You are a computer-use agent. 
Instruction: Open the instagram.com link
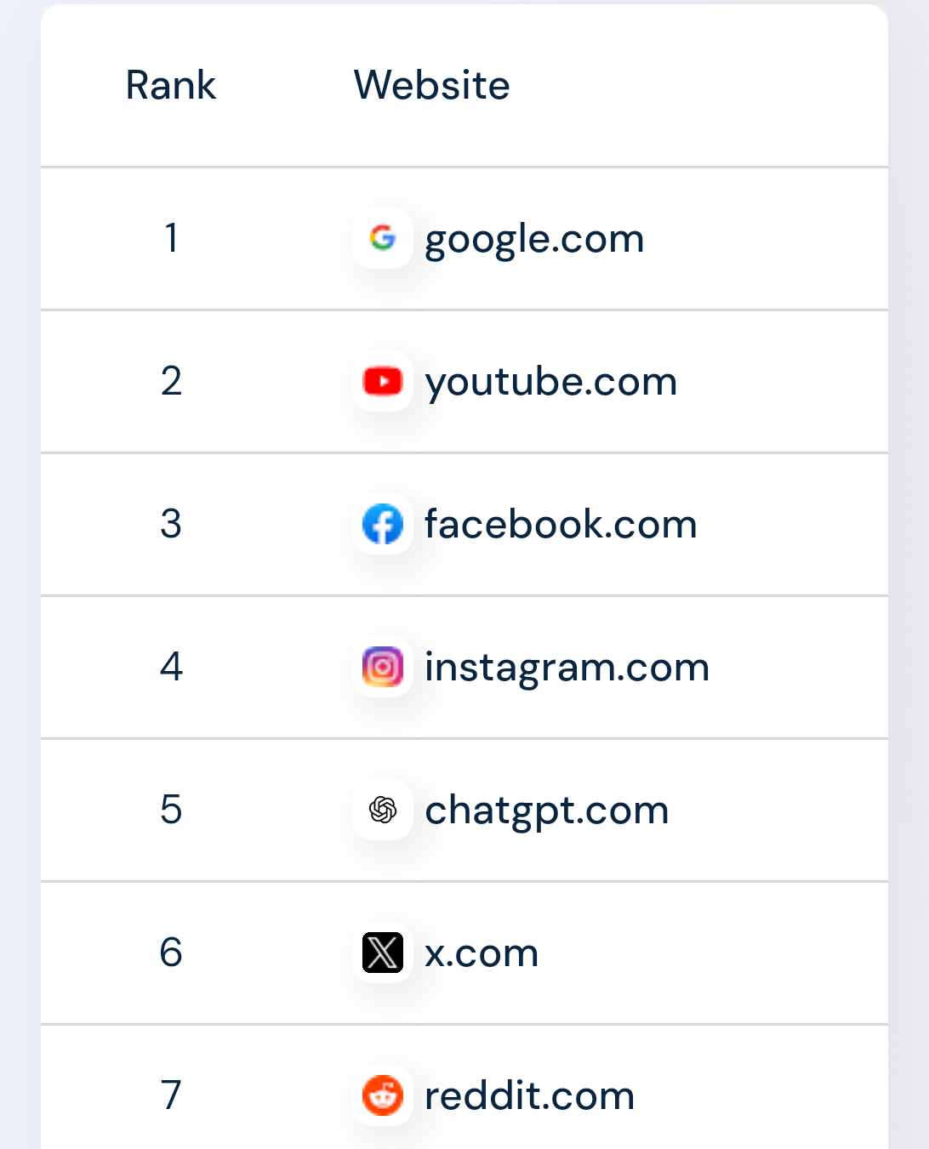click(567, 667)
